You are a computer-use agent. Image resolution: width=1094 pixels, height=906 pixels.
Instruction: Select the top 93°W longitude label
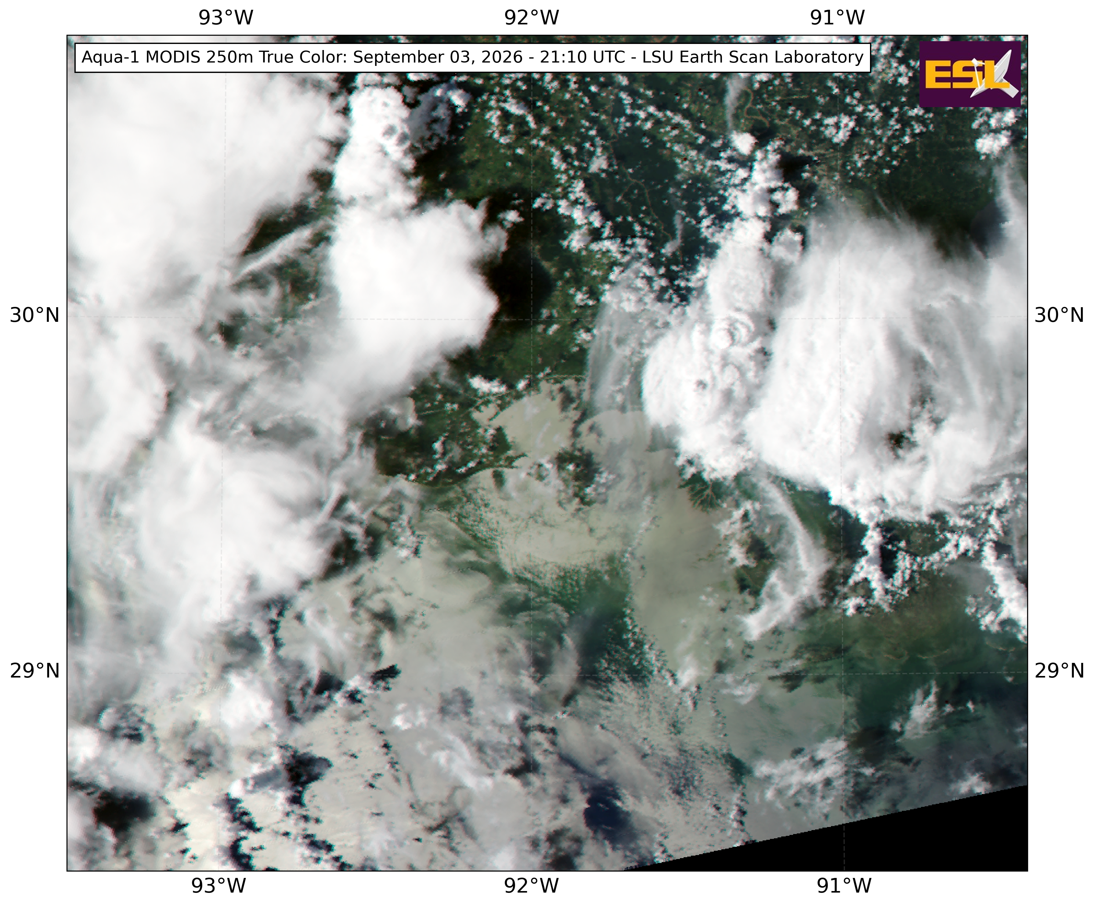coord(226,18)
